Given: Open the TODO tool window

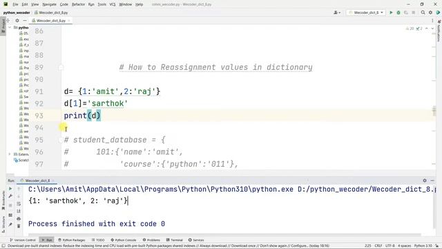Looking at the screenshot, I should click(x=98, y=240).
